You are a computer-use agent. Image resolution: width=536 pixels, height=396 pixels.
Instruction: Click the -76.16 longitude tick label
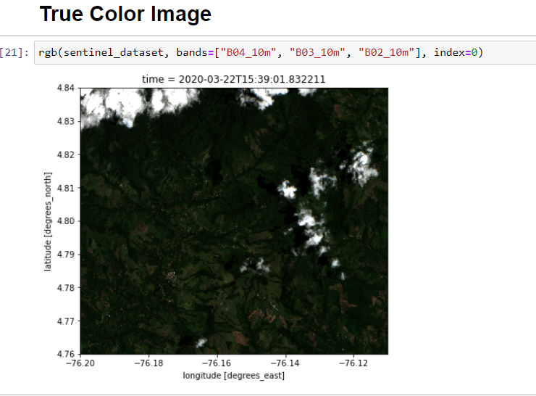(217, 363)
